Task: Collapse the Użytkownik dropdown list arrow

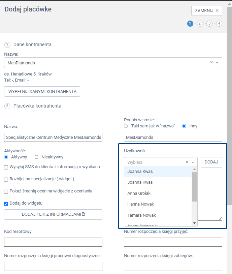Action: pos(193,162)
